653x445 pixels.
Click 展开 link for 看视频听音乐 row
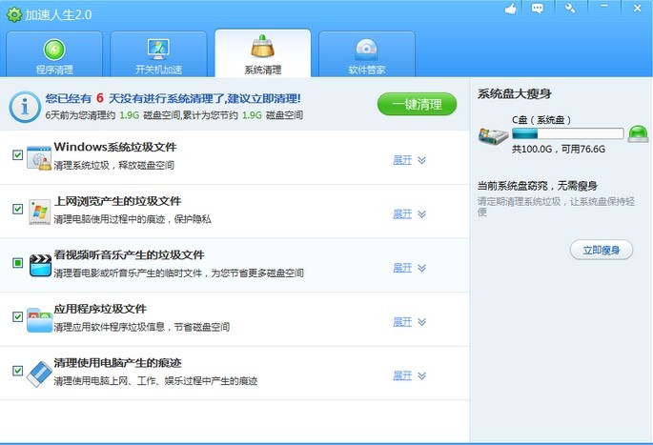402,268
